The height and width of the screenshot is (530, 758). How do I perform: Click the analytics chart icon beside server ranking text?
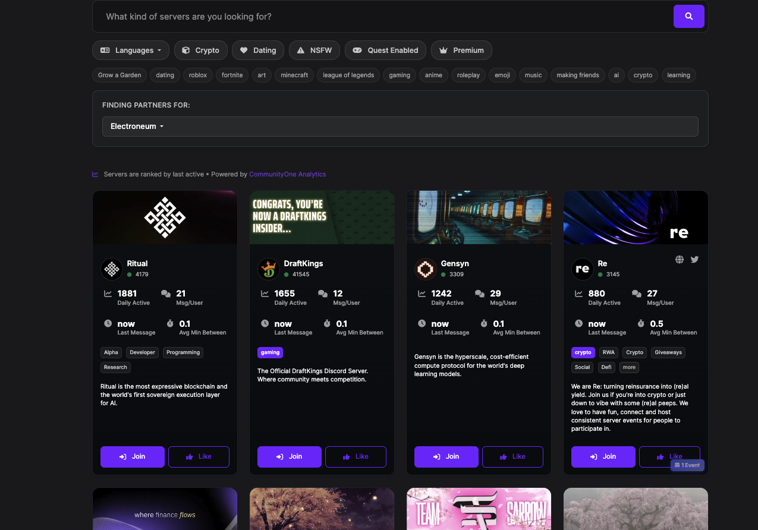click(95, 174)
